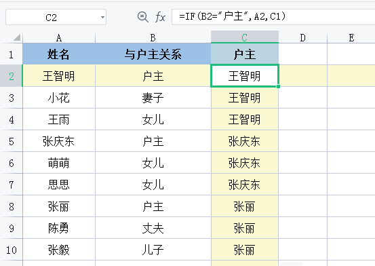
Task: Click cell C3 containing 王智明
Action: tap(245, 98)
